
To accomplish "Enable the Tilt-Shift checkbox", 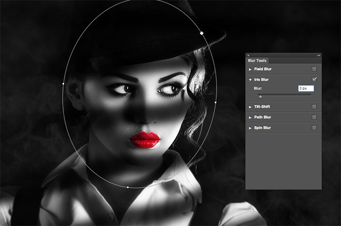I will point(314,107).
